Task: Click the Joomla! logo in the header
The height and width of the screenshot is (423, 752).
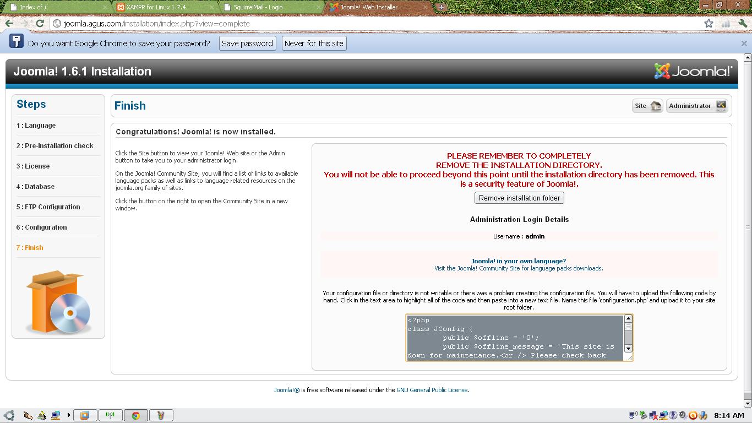Action: (x=693, y=71)
